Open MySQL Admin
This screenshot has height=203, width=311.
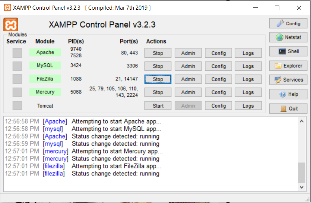click(188, 66)
